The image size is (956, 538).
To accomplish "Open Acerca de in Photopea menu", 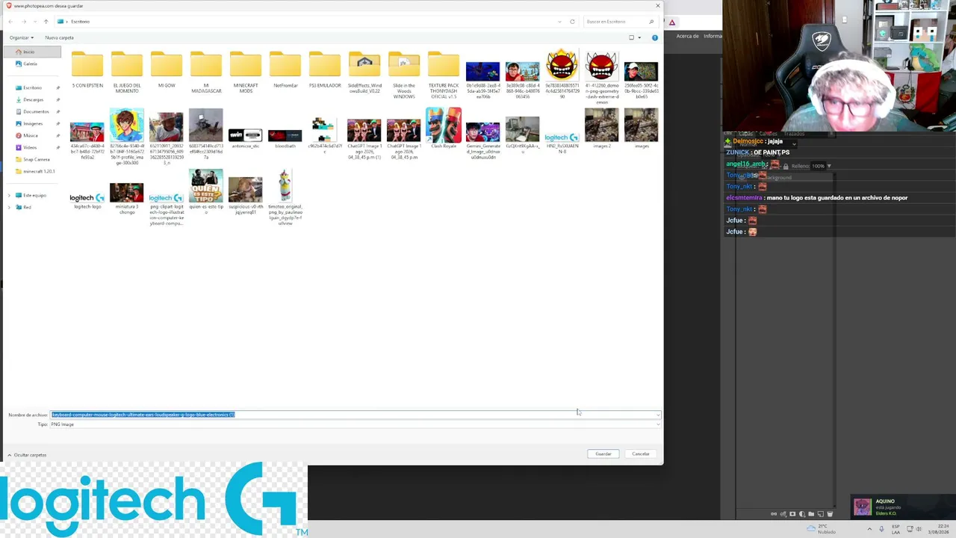I will coord(687,36).
